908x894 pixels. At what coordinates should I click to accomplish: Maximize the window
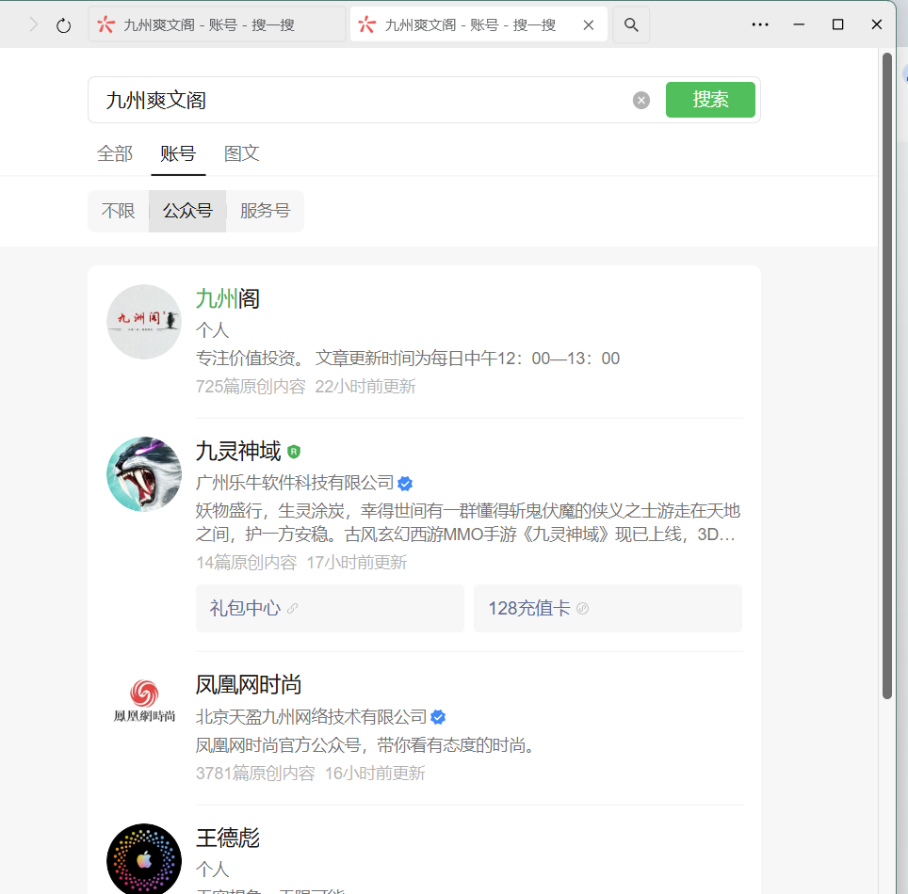tap(837, 24)
